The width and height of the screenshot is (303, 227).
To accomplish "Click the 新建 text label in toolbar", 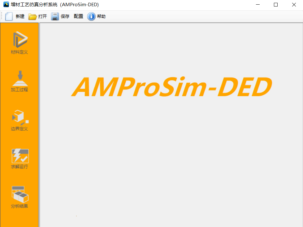I will point(20,16).
